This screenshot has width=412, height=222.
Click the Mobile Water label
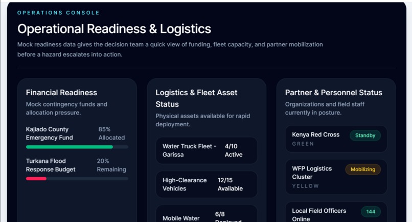pos(181,218)
